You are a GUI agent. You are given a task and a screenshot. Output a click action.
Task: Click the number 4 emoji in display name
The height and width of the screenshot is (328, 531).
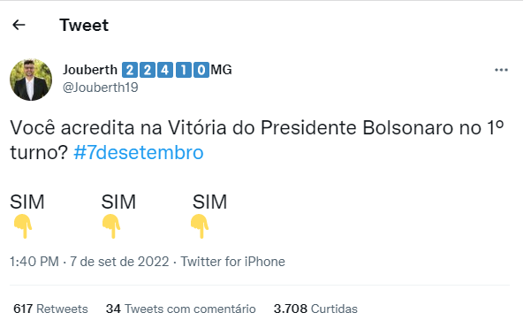pos(165,70)
